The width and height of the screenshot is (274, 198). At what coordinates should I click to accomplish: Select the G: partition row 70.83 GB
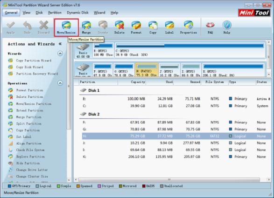click(176, 129)
